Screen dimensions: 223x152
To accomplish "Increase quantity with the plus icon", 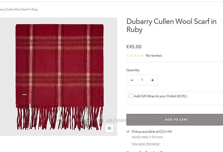I will click(x=152, y=80).
